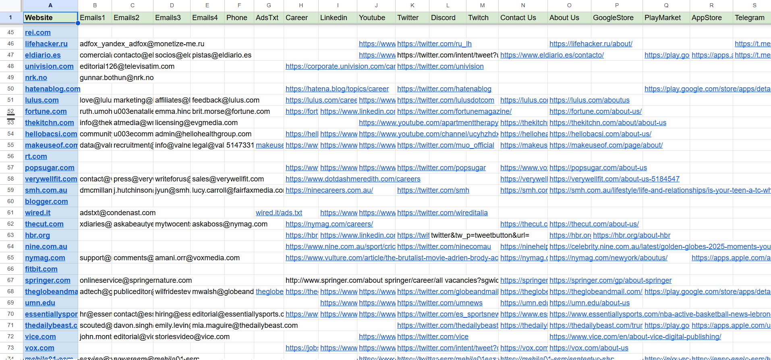Open the hatena.blog/topics/career link
Image resolution: width=771 pixels, height=360 pixels.
tap(337, 89)
